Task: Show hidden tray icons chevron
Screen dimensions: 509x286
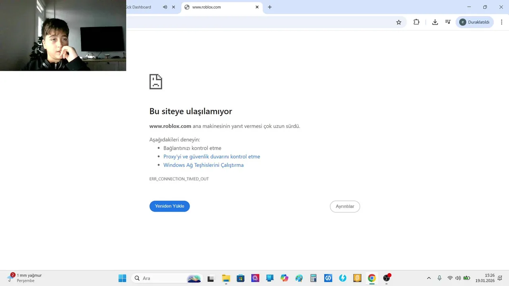Action: [429, 278]
